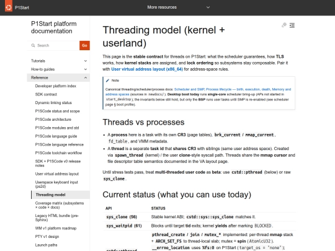
Task: Collapse the Reference section chevron
Action: 86,77
